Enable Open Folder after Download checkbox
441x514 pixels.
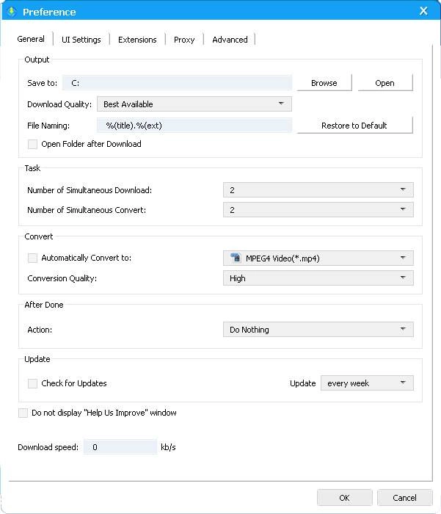[32, 144]
